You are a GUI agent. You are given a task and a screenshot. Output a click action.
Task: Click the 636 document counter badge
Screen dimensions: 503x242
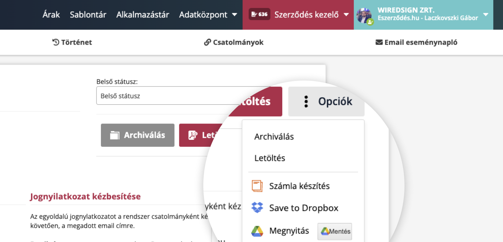click(259, 14)
